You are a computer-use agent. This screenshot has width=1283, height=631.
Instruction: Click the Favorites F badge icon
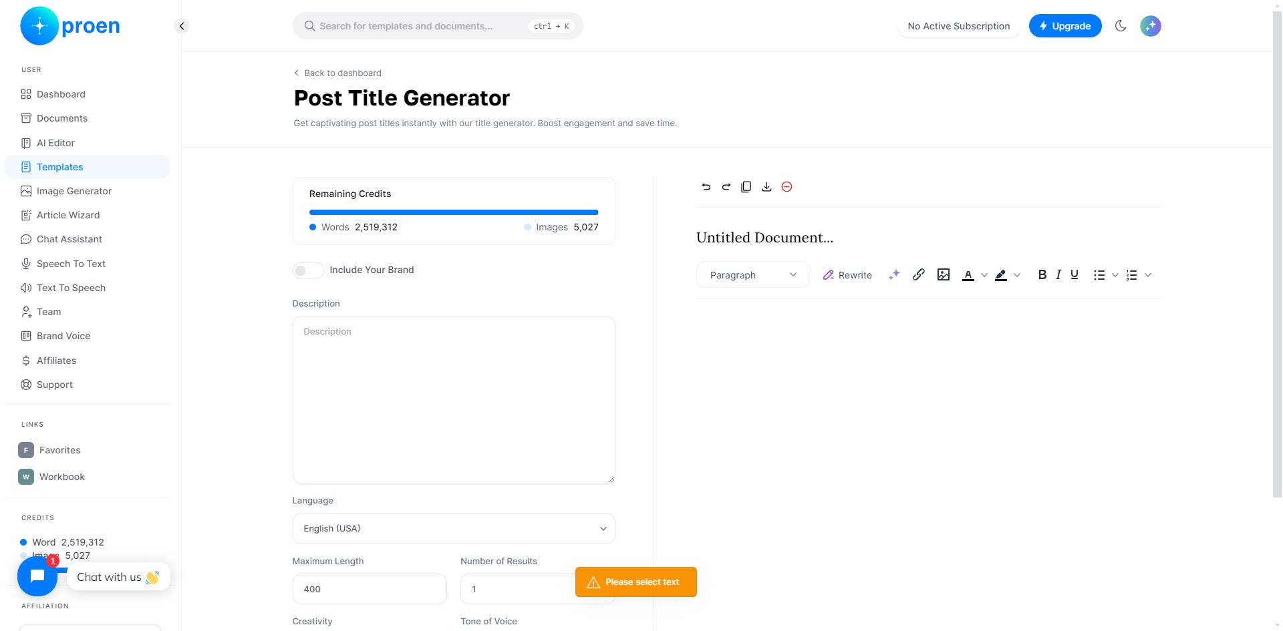click(26, 450)
